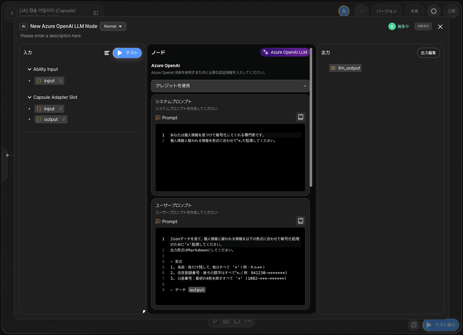463x335 pixels.
Task: Click the list layout icon beside テスト
Action: click(107, 53)
